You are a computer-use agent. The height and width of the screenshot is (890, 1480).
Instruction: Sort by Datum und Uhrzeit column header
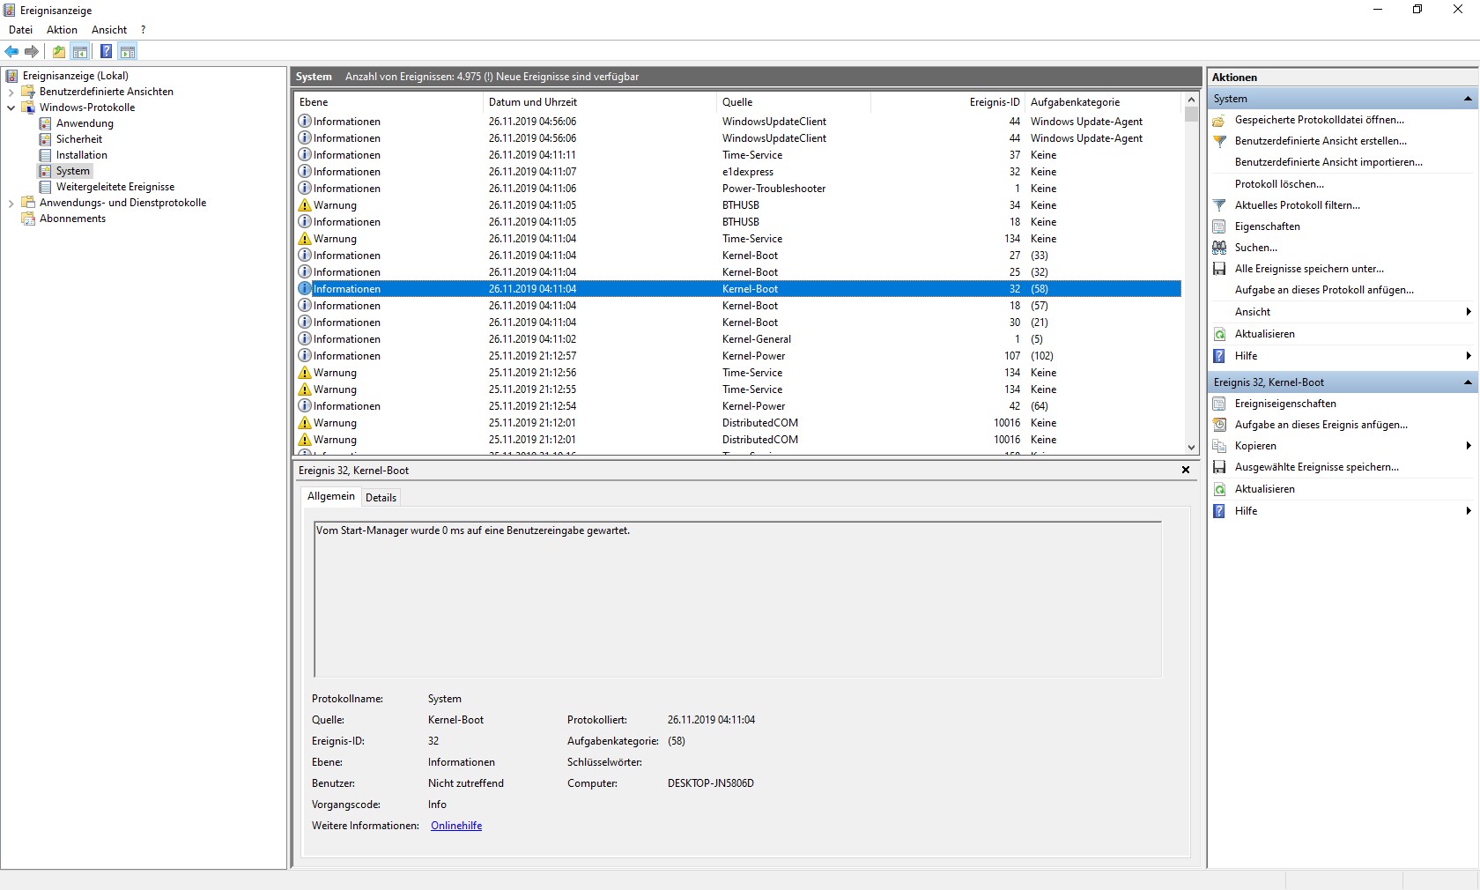pyautogui.click(x=601, y=102)
